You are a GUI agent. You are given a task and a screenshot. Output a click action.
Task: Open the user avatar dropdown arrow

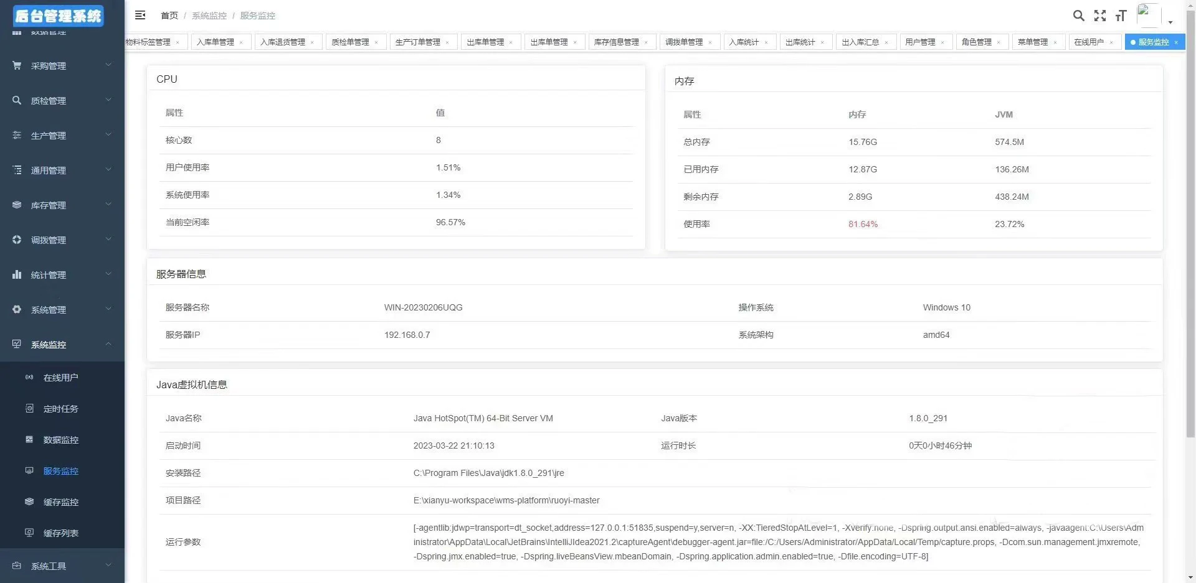point(1170,22)
